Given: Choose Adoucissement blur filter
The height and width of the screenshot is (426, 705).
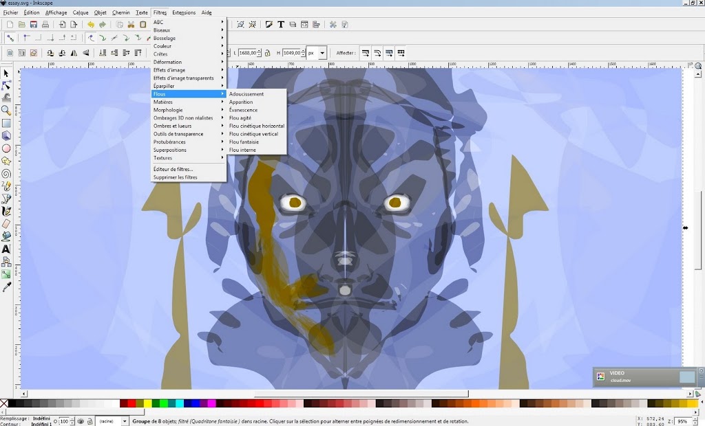Looking at the screenshot, I should click(x=257, y=94).
